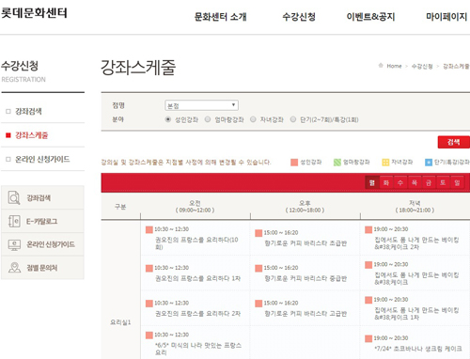Click the 점별 문의처 person icon

click(x=14, y=268)
